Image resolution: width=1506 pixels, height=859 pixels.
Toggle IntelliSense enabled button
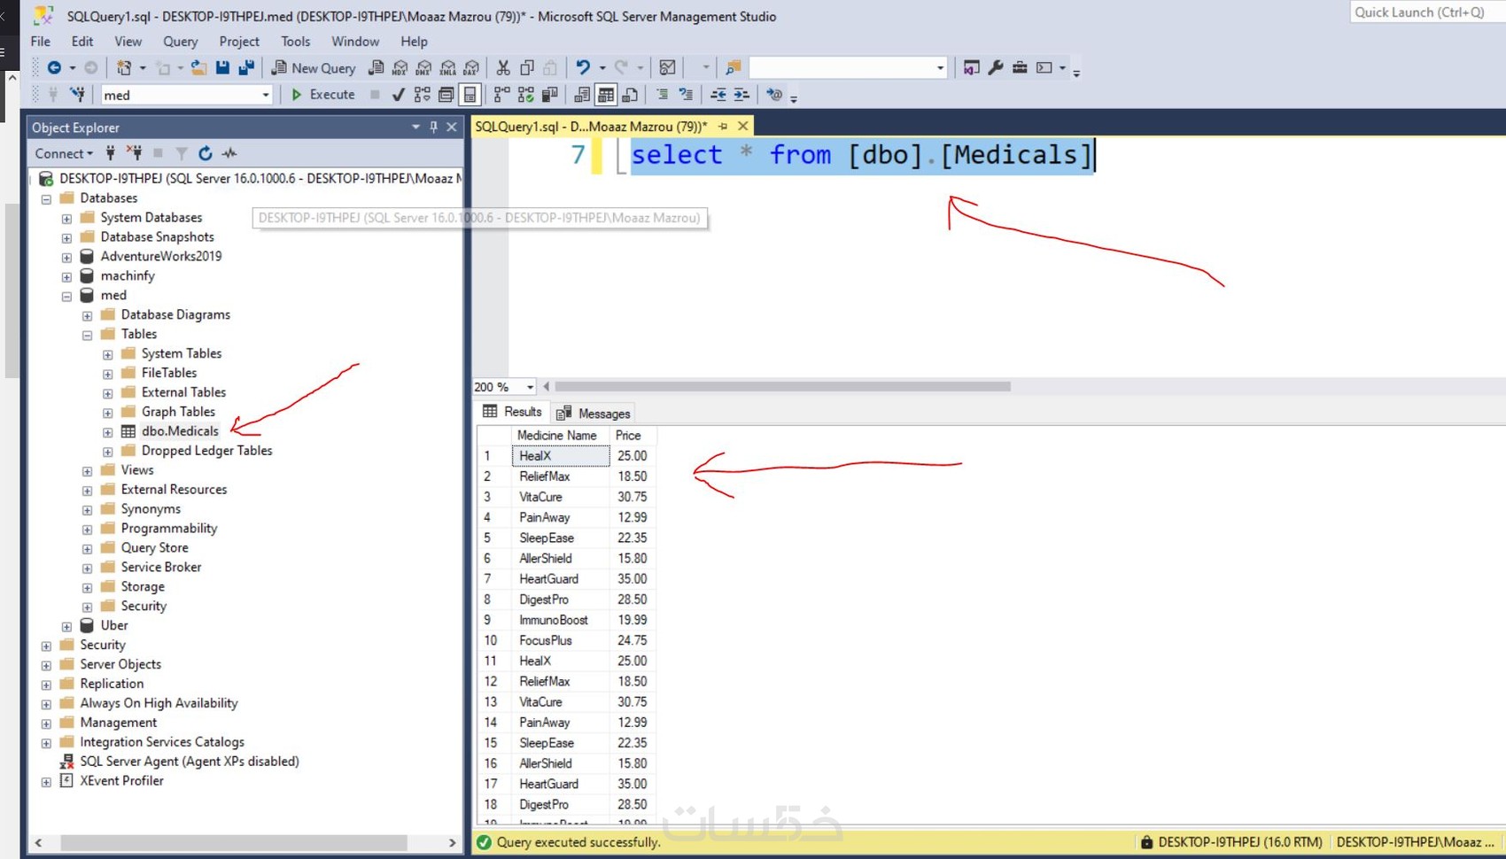click(x=470, y=95)
